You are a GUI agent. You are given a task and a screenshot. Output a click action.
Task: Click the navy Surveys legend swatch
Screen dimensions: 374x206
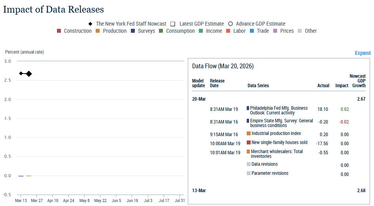coord(133,31)
